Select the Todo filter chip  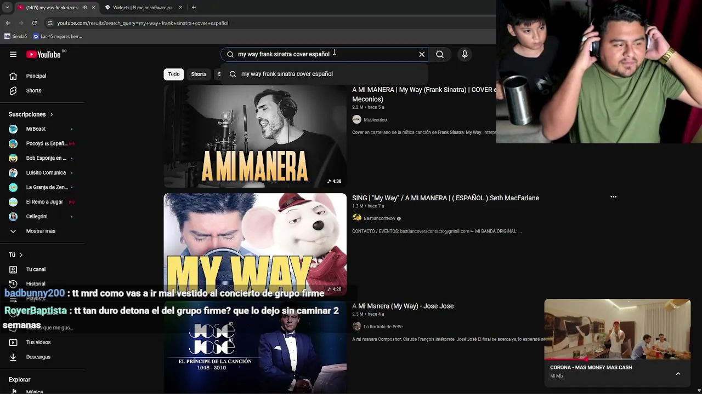[x=174, y=74]
